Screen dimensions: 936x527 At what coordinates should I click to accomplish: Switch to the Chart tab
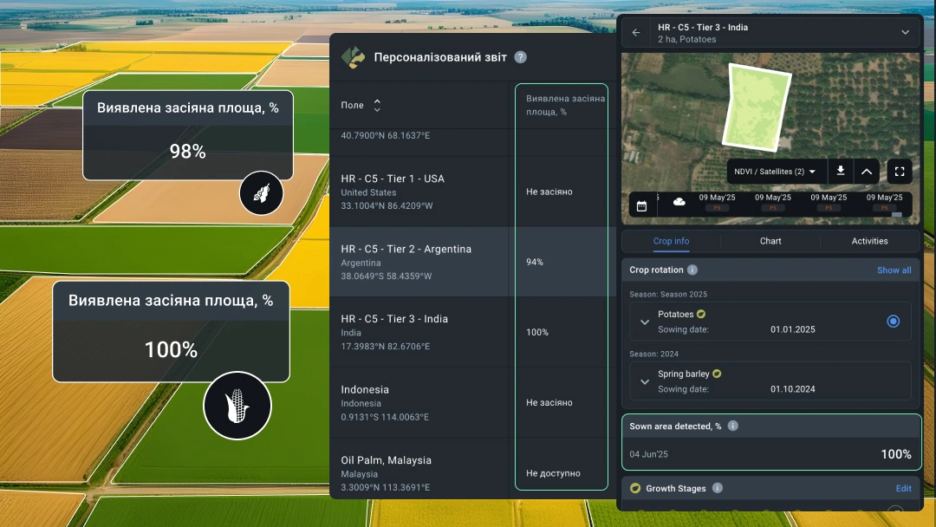coord(770,241)
